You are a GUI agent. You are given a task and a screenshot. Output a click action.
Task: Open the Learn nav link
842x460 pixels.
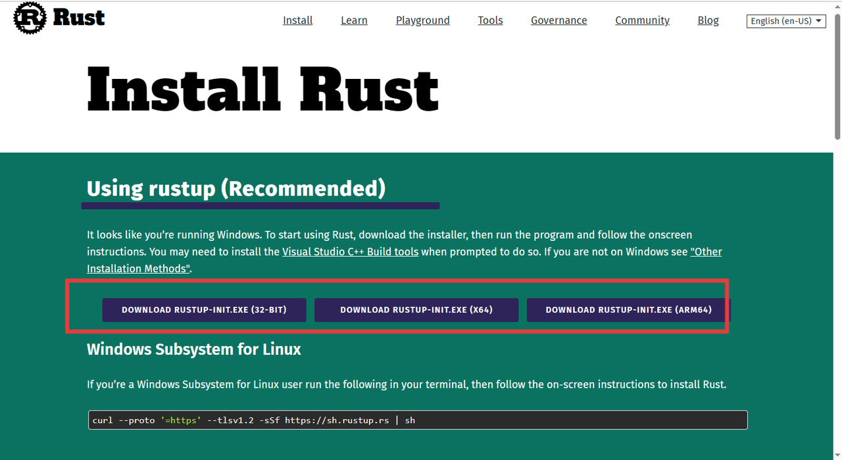coord(354,20)
